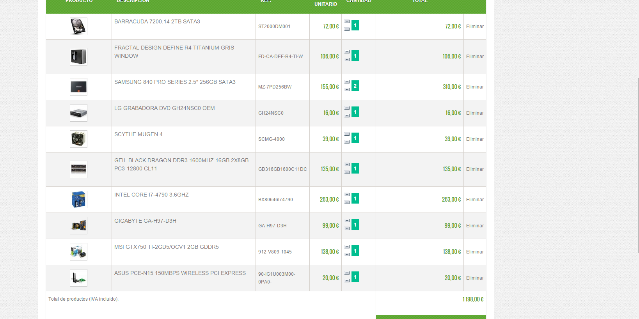
Task: Increase quantity of Scythe Mugen 4
Action: click(x=347, y=134)
